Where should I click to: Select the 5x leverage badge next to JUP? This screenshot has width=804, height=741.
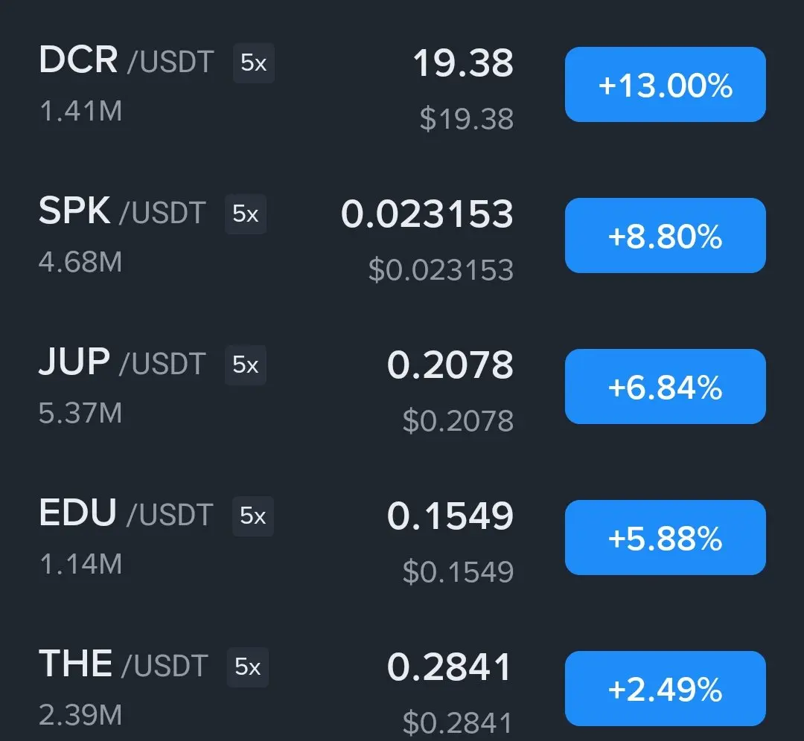coord(246,365)
